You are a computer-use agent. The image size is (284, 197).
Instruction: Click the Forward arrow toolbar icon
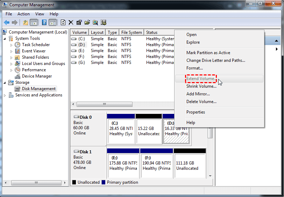click(14, 22)
